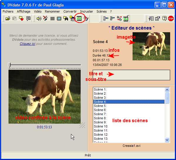Viewport: 176px width, 160px height.
Task: Toggle the audio speaker icon
Action: [39, 18]
